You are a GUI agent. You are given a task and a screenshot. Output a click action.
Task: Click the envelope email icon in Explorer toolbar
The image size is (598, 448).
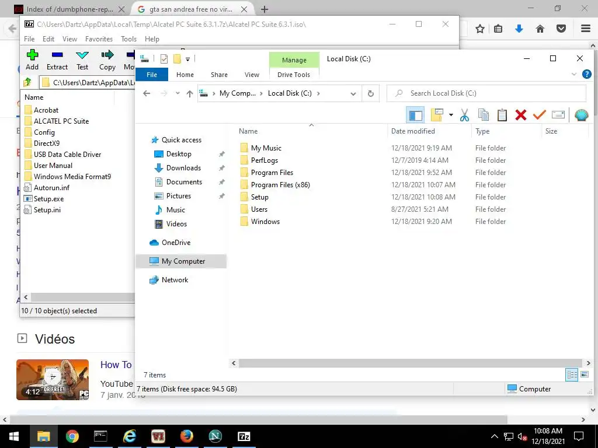click(558, 115)
